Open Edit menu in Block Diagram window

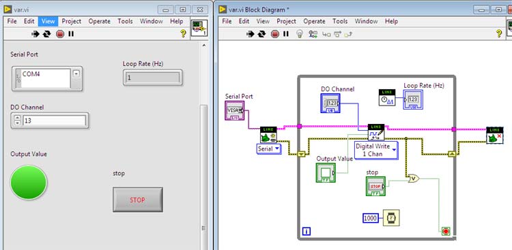pyautogui.click(x=244, y=21)
